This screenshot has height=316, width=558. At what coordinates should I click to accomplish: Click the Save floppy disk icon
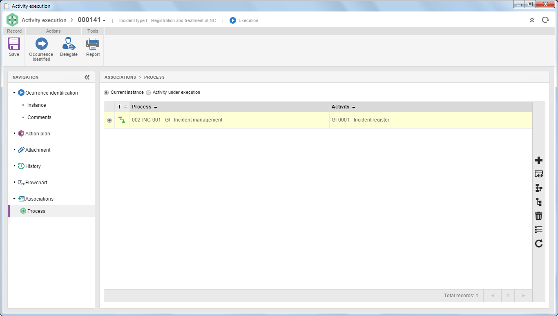14,44
